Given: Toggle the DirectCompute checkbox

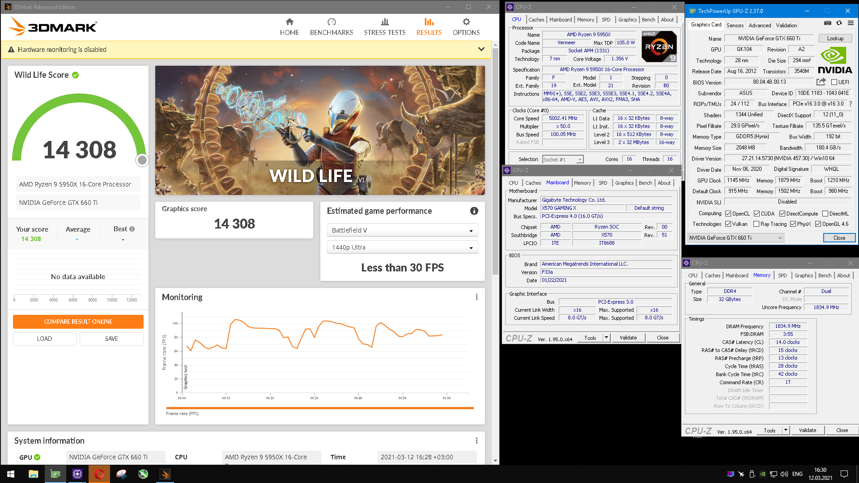Looking at the screenshot, I should point(782,214).
